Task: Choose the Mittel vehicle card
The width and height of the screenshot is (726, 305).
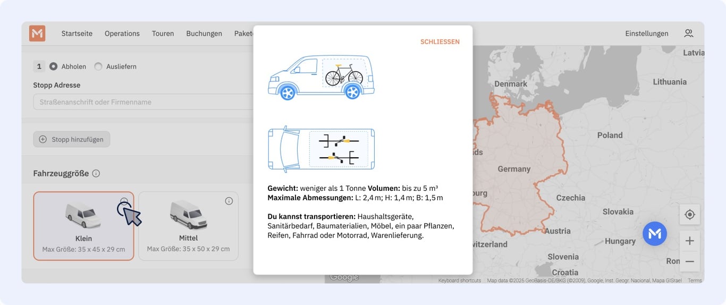Action: pos(189,226)
